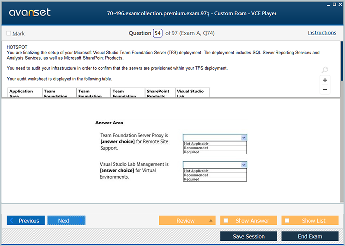The height and width of the screenshot is (246, 345).
Task: Toggle the Mark checkbox
Action: (9, 33)
